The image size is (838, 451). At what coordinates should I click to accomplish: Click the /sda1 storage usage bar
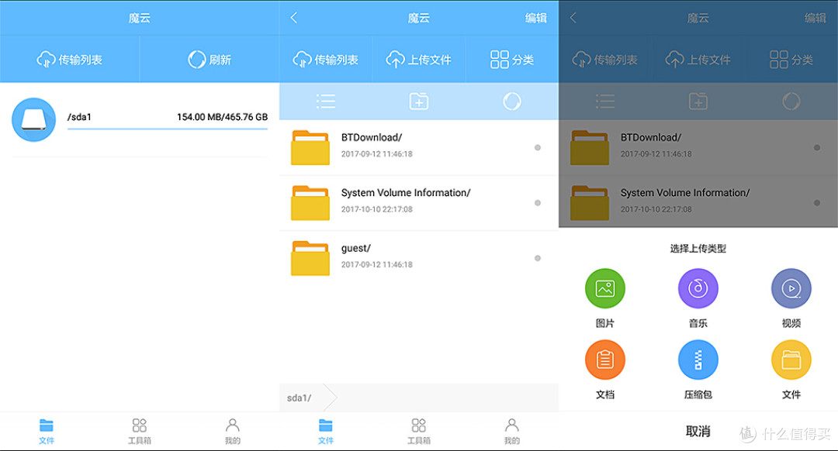point(168,129)
